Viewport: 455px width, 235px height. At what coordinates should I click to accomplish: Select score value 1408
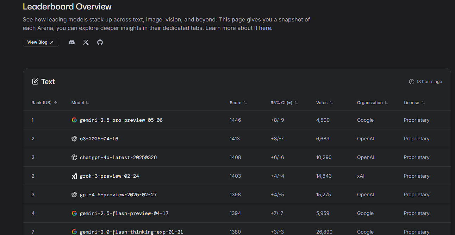[235, 157]
